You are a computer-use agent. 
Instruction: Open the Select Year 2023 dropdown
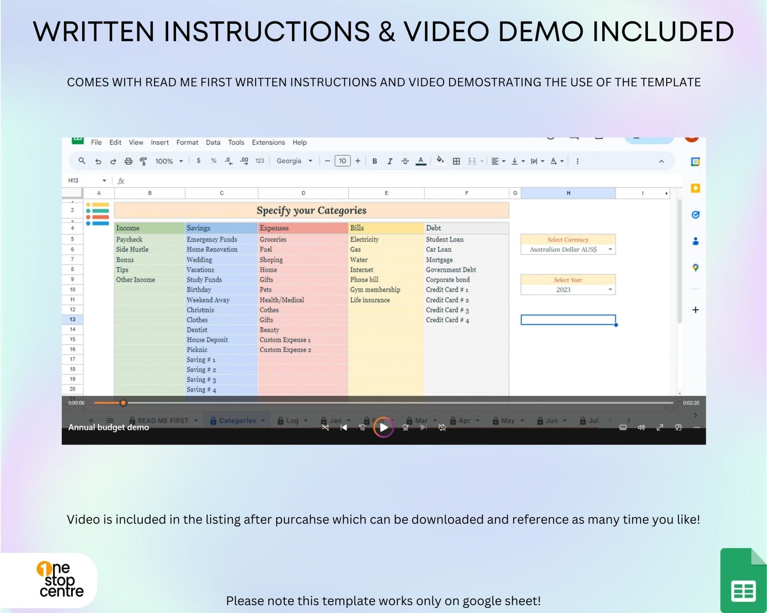click(611, 289)
